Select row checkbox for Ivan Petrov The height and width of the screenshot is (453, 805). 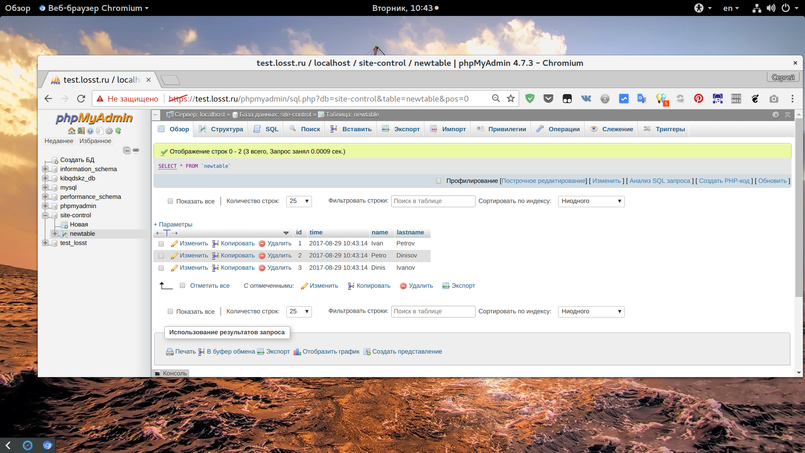pos(161,244)
